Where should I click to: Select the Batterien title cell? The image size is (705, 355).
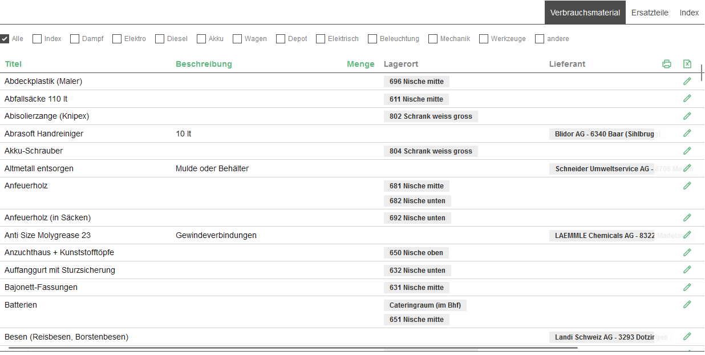coord(21,305)
